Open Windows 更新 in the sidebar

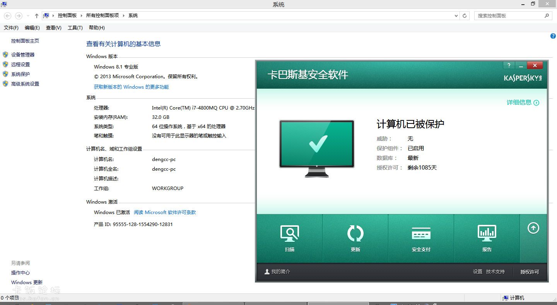click(x=27, y=283)
